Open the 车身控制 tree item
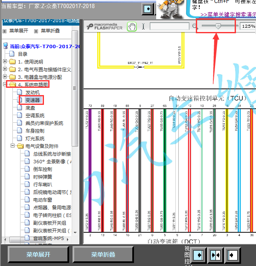 (x=35, y=131)
